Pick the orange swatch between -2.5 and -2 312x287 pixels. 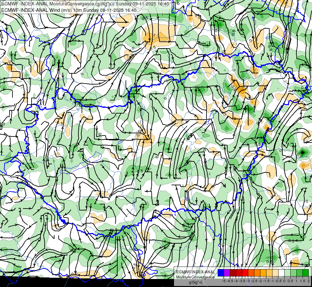[257, 273]
